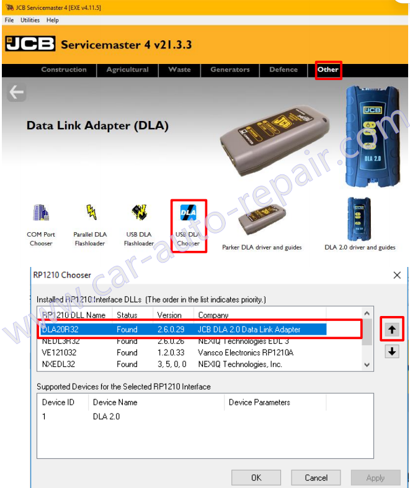Close the RP1210 Chooser dialog
The image size is (410, 488).
[x=397, y=275]
